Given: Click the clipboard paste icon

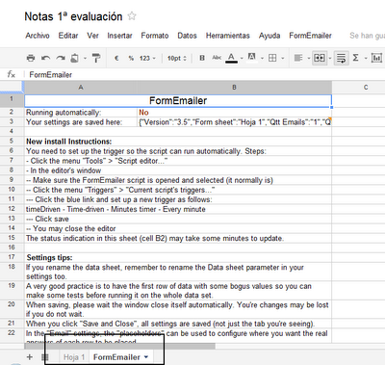Looking at the screenshot, I should (x=74, y=58).
